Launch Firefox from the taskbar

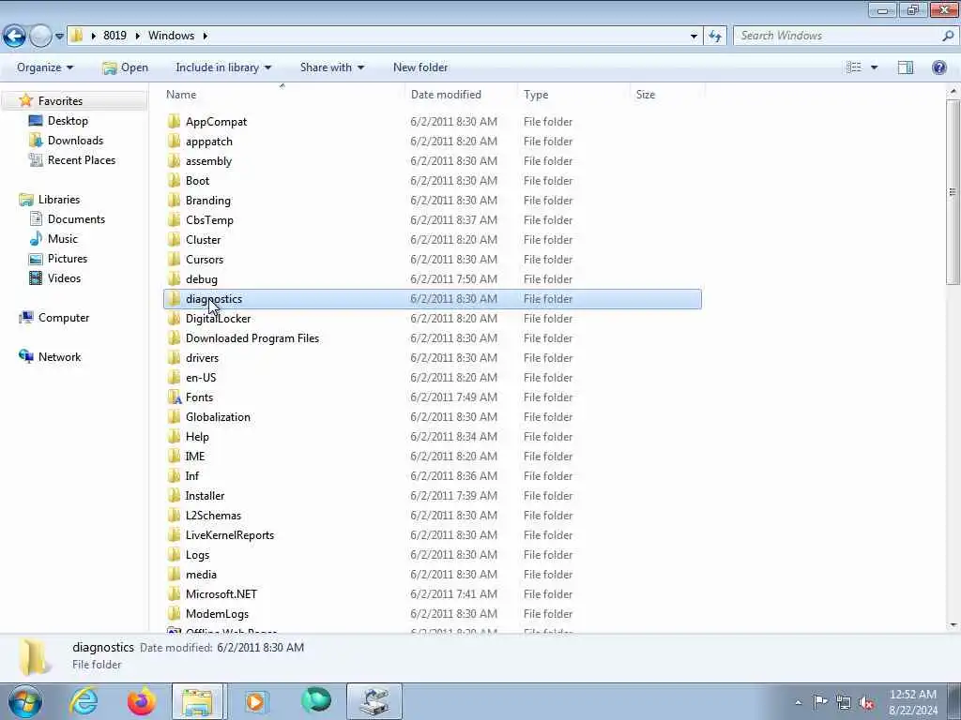(142, 701)
